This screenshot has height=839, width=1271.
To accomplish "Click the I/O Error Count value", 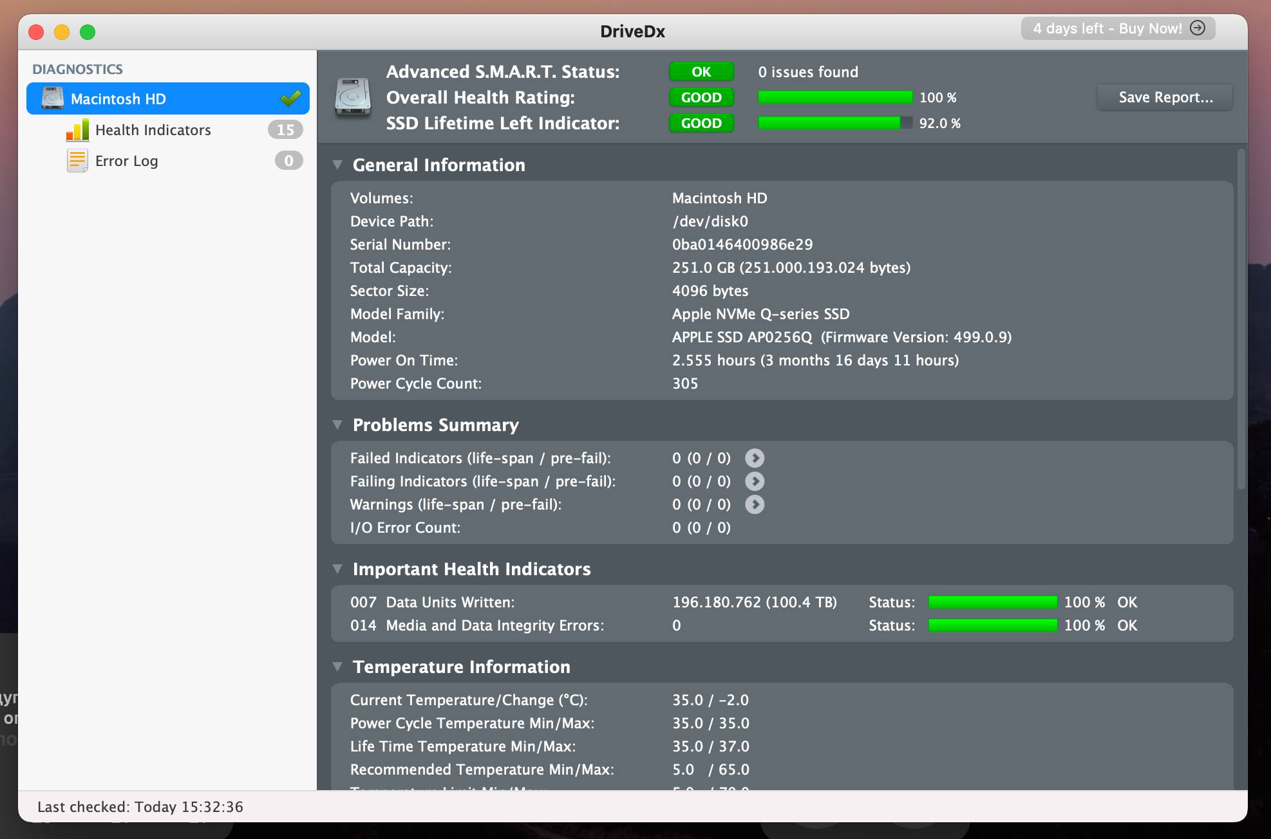I will coord(701,528).
